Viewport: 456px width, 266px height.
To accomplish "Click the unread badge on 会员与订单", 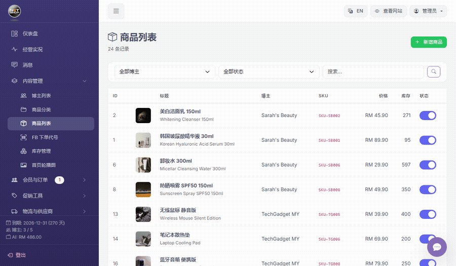I will point(59,180).
